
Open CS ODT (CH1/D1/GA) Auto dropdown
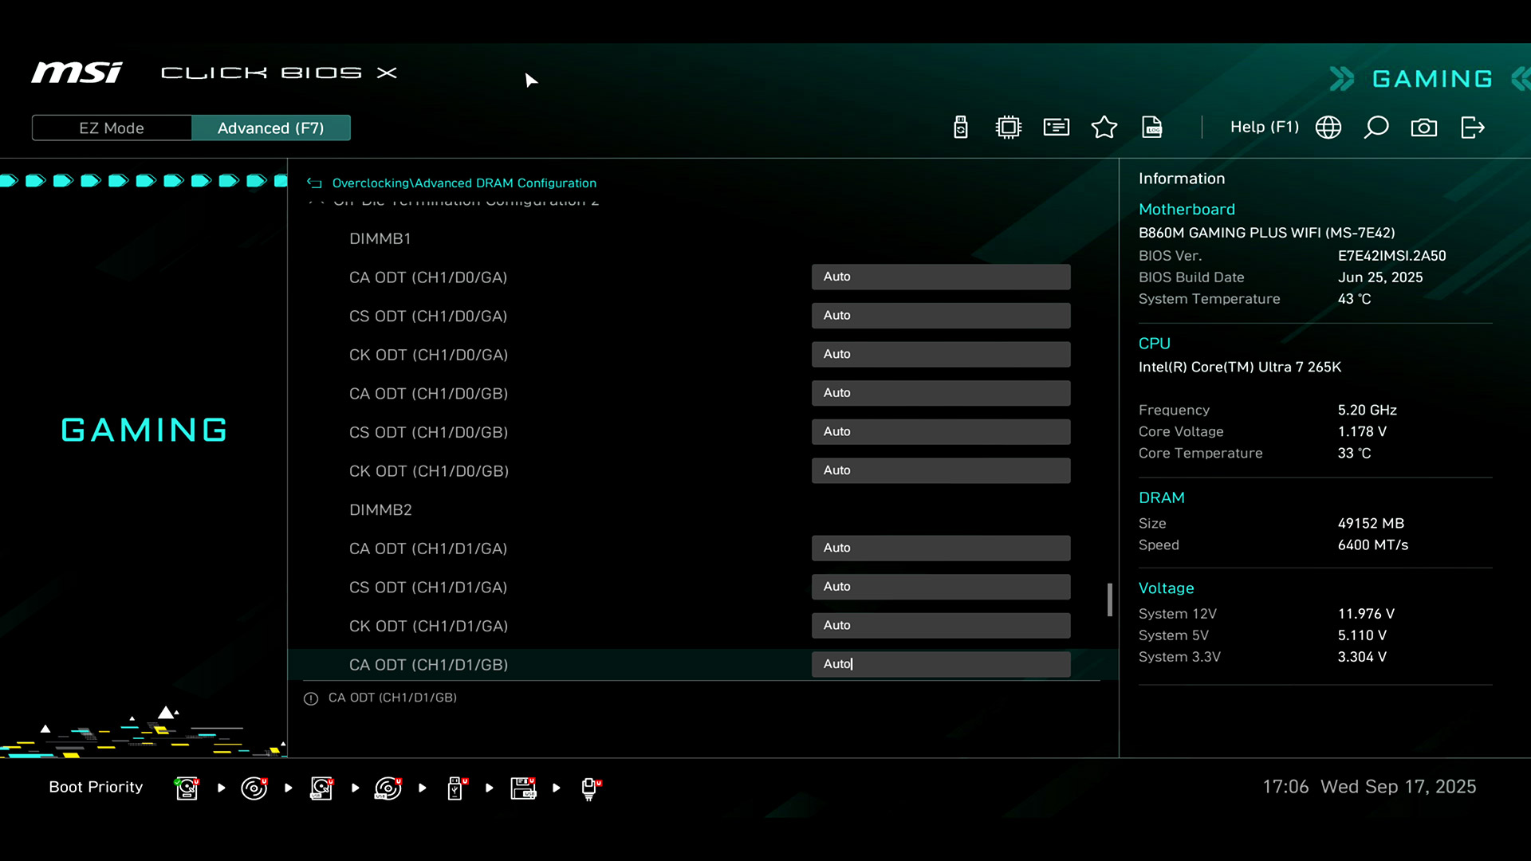940,587
